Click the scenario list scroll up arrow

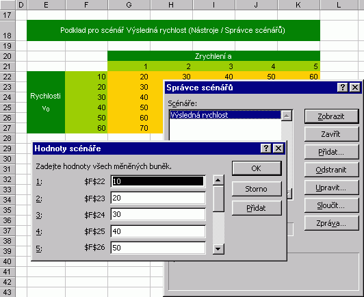[287, 116]
